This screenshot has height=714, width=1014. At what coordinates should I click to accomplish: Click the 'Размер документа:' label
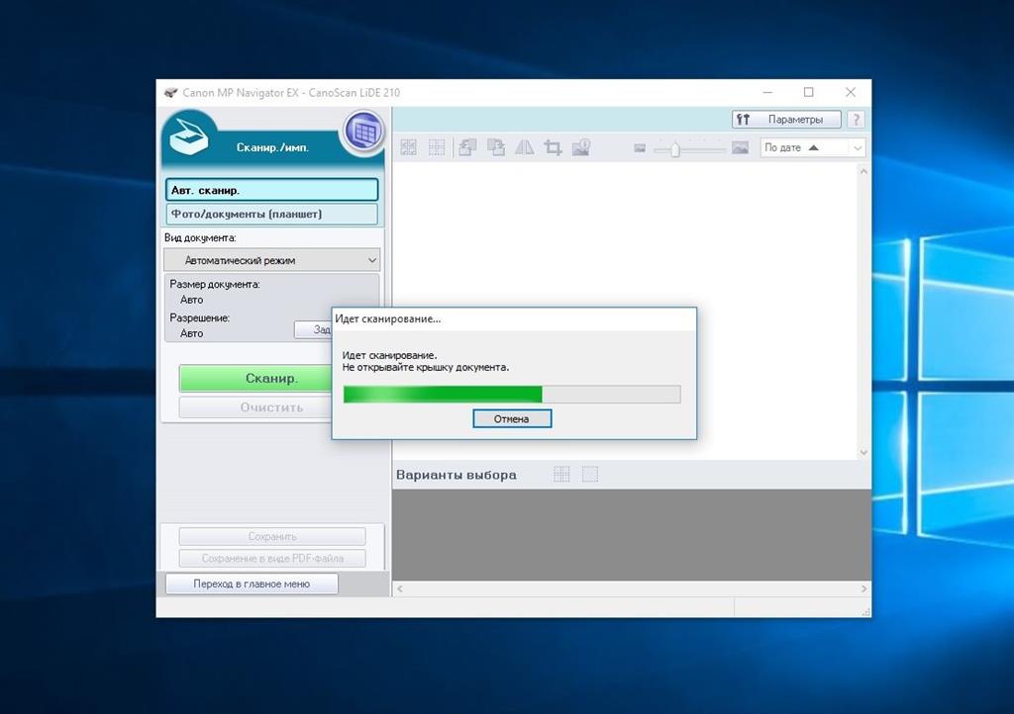(215, 284)
